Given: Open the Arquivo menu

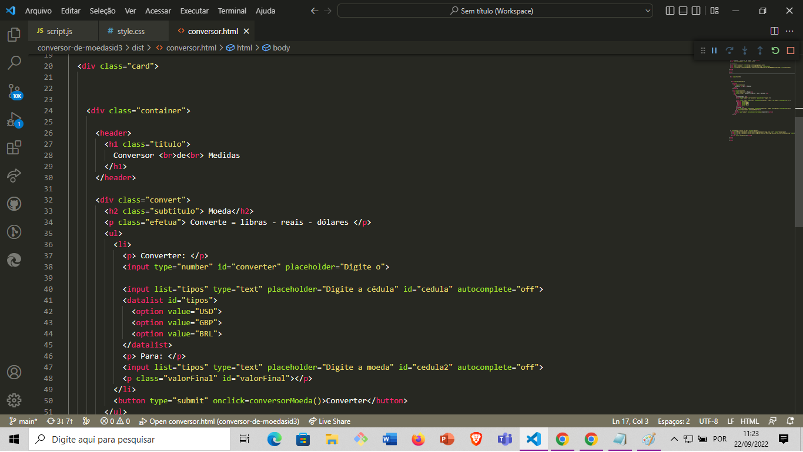Looking at the screenshot, I should (x=38, y=11).
